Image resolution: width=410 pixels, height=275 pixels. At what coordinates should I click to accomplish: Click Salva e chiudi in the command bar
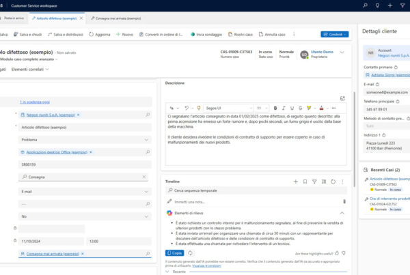27,35
